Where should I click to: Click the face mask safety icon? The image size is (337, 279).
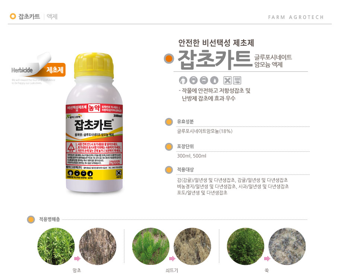point(193,81)
